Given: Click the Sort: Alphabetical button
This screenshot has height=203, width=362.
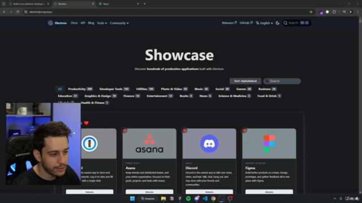Looking at the screenshot, I should (245, 81).
